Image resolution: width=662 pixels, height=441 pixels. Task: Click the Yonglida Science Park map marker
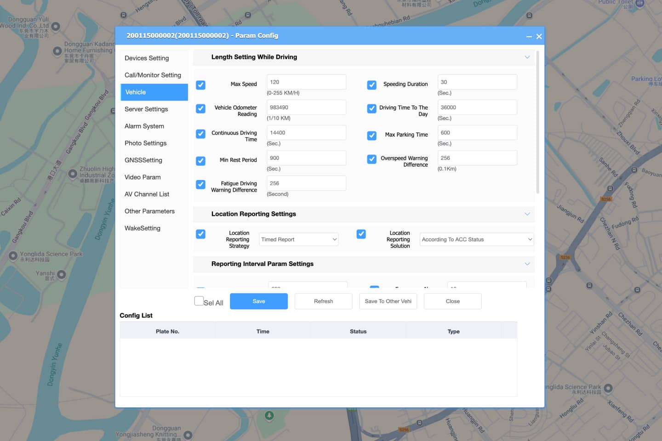pos(13,255)
